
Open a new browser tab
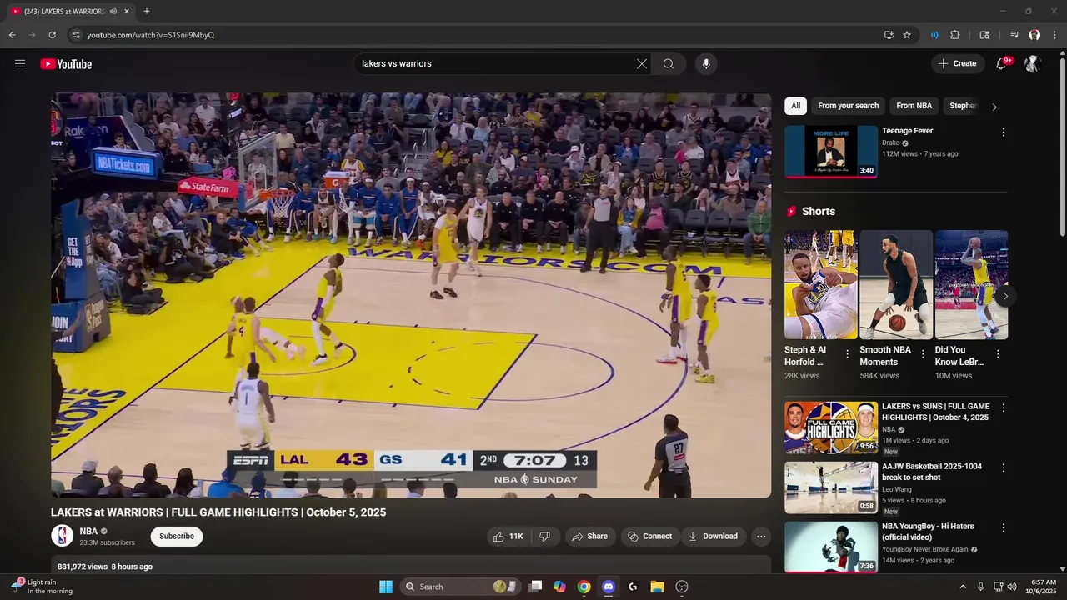click(147, 12)
